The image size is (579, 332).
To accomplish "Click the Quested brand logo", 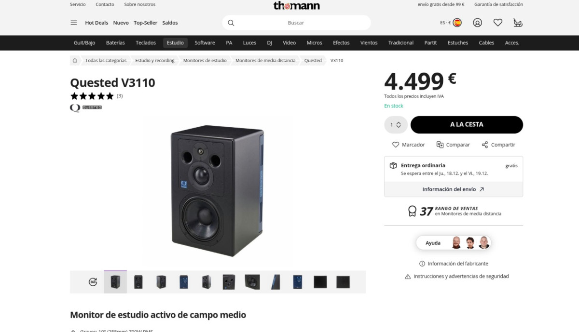I will click(86, 107).
